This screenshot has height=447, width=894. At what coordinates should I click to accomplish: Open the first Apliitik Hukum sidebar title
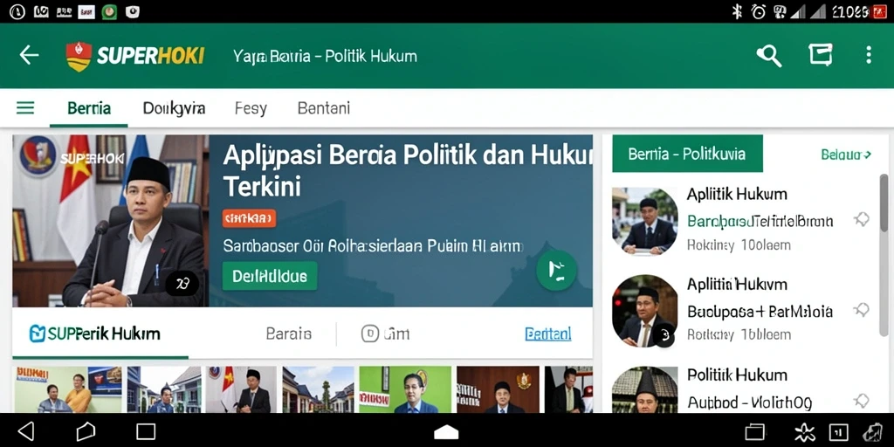pos(737,194)
